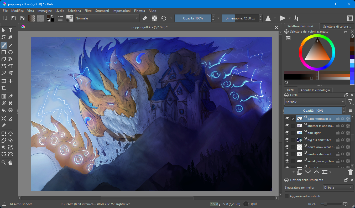Select the 'random shadow f...' layer
The image size is (355, 208).
pyautogui.click(x=320, y=154)
